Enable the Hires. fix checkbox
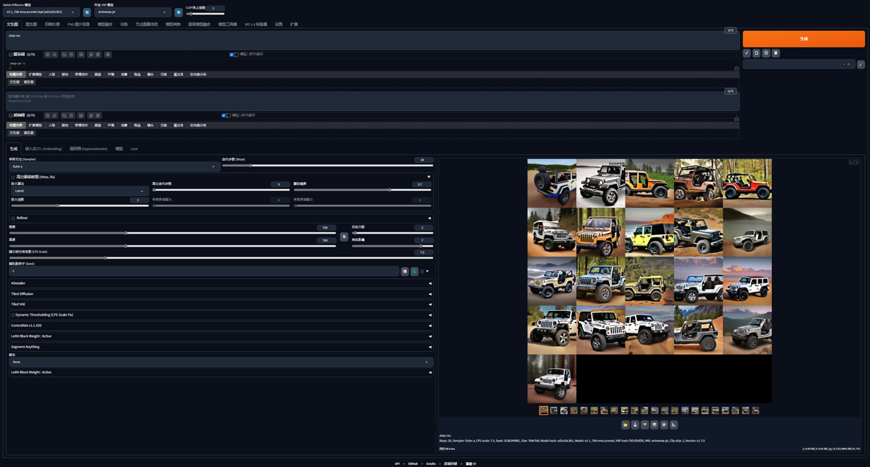 [x=13, y=177]
